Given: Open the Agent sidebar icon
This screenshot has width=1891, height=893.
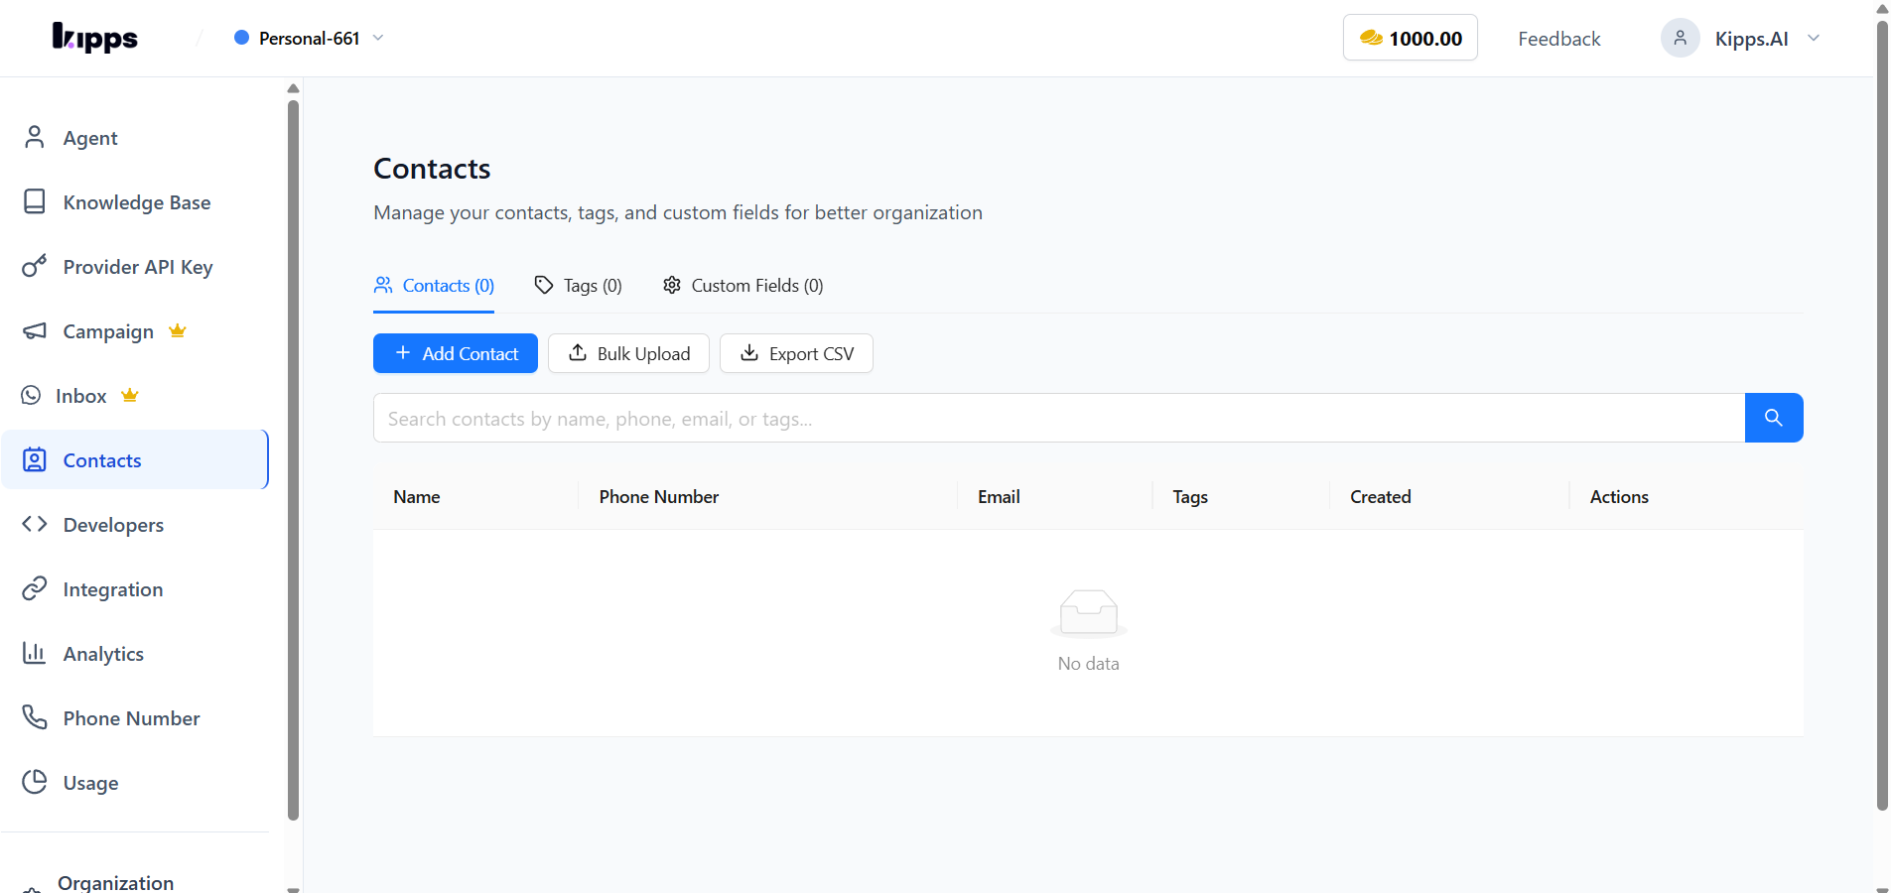Looking at the screenshot, I should tap(35, 137).
